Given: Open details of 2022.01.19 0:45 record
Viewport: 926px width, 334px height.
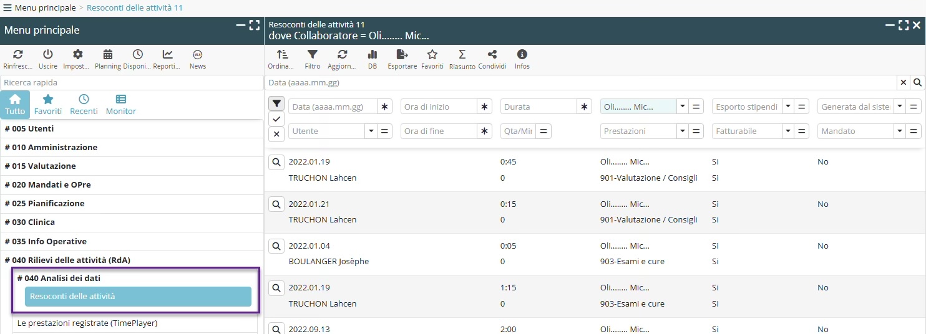Looking at the screenshot, I should click(276, 162).
